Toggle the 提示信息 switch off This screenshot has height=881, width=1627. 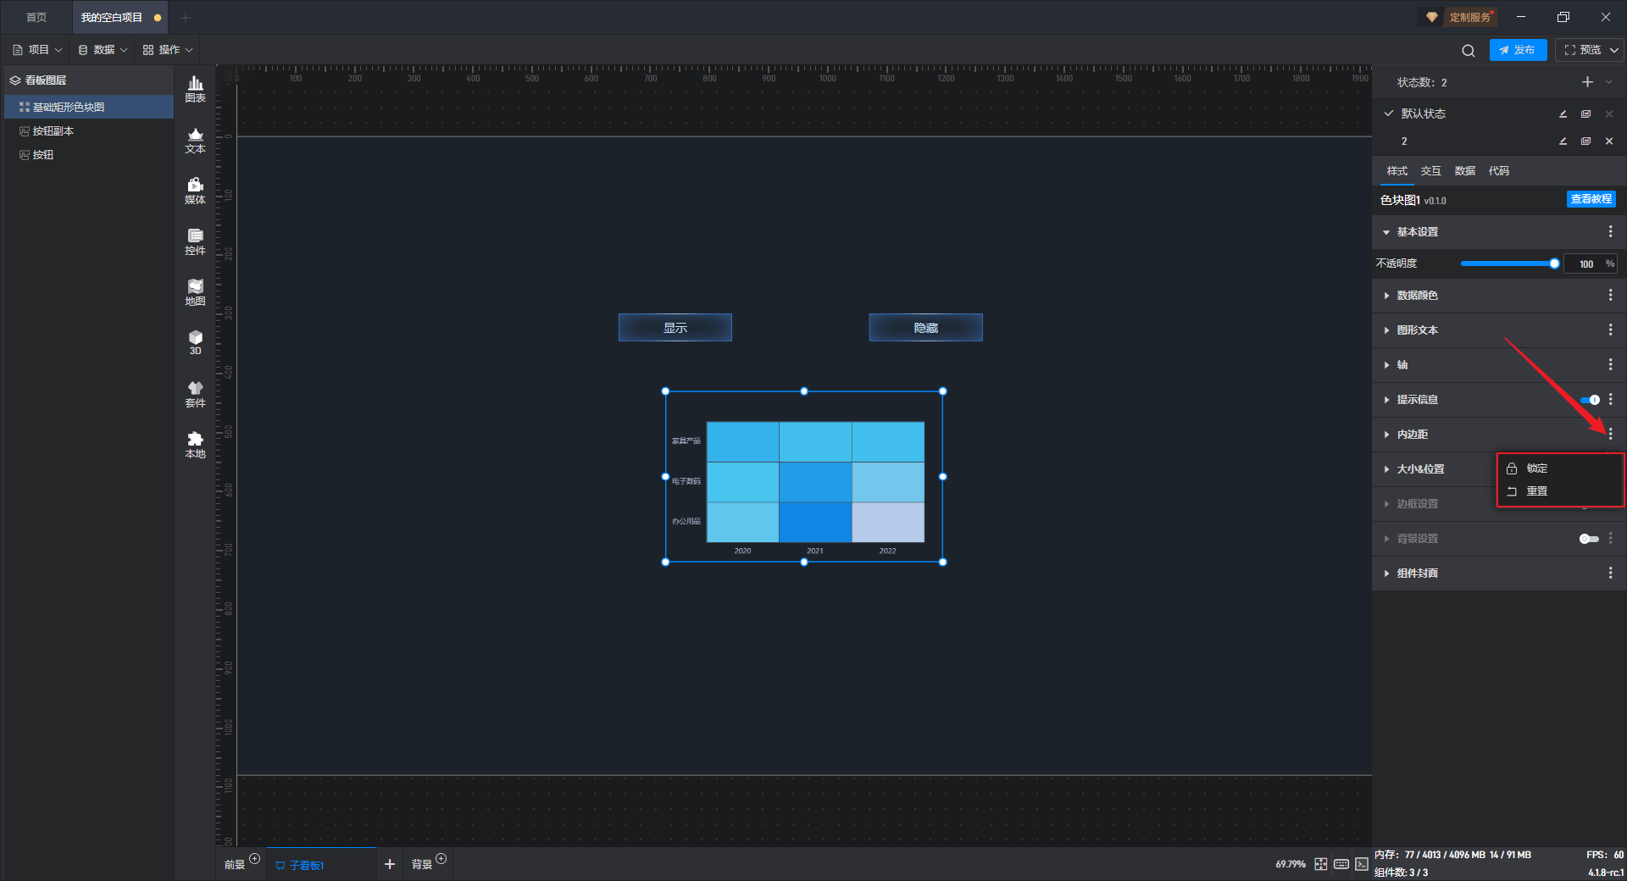[1590, 400]
